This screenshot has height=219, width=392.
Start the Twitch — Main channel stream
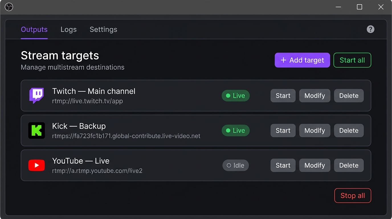coord(283,96)
